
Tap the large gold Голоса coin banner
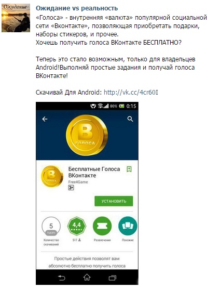[x=87, y=135]
